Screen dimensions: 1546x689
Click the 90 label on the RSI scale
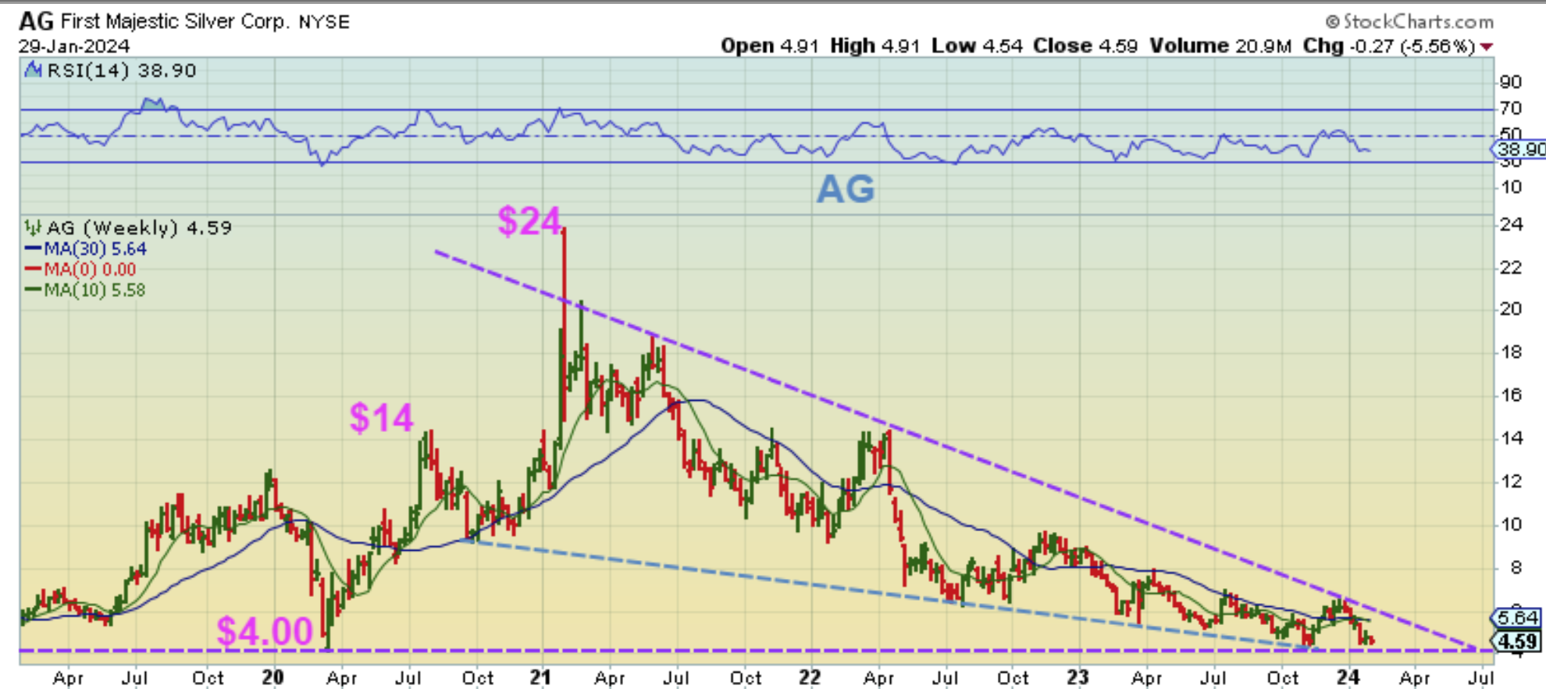click(x=1511, y=82)
